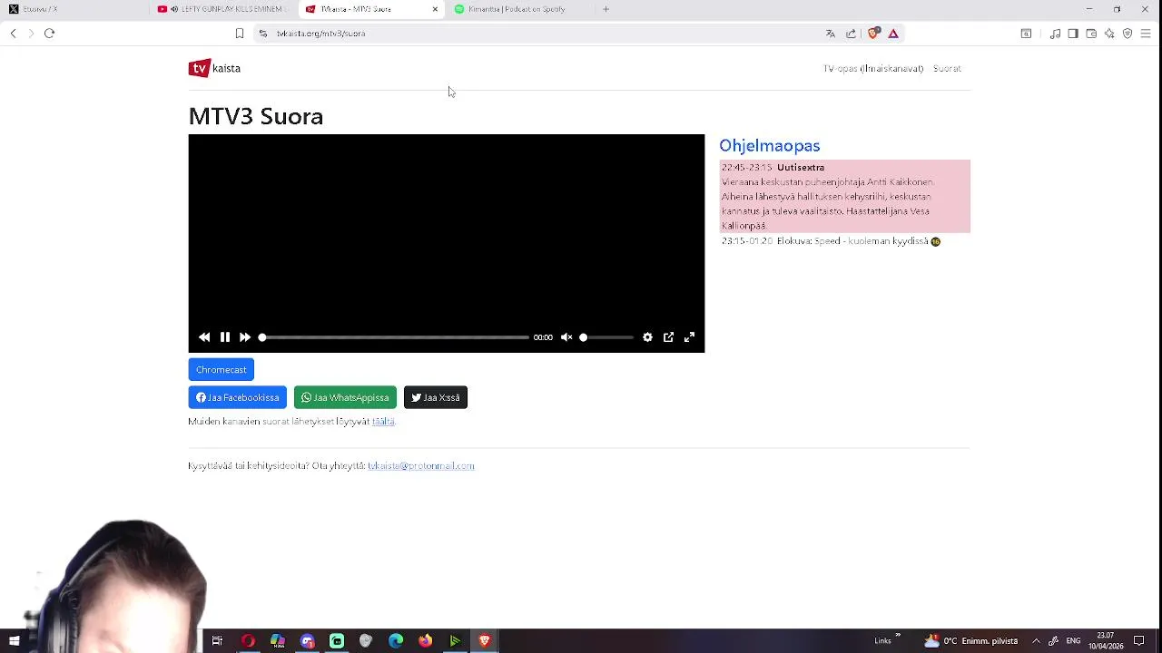Reload the current page
This screenshot has height=653, width=1162.
50,34
